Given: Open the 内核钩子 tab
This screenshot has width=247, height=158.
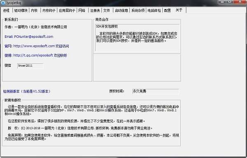Looking at the screenshot, I should [49, 10].
